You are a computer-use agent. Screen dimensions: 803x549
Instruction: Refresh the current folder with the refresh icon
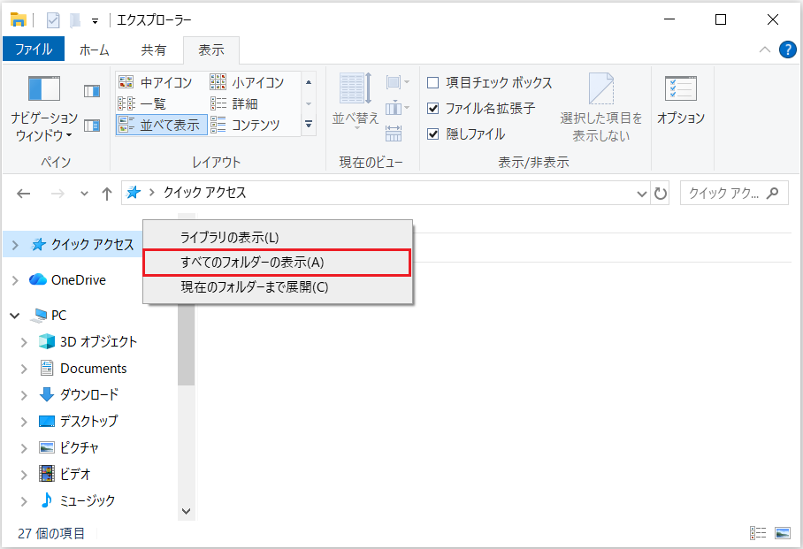pyautogui.click(x=661, y=193)
